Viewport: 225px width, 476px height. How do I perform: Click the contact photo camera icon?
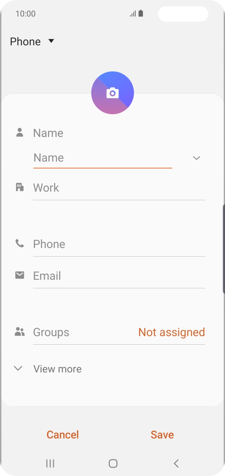click(112, 92)
